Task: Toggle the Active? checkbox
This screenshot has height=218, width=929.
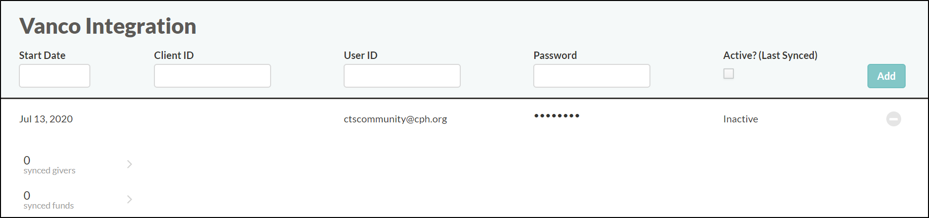Action: [x=728, y=74]
